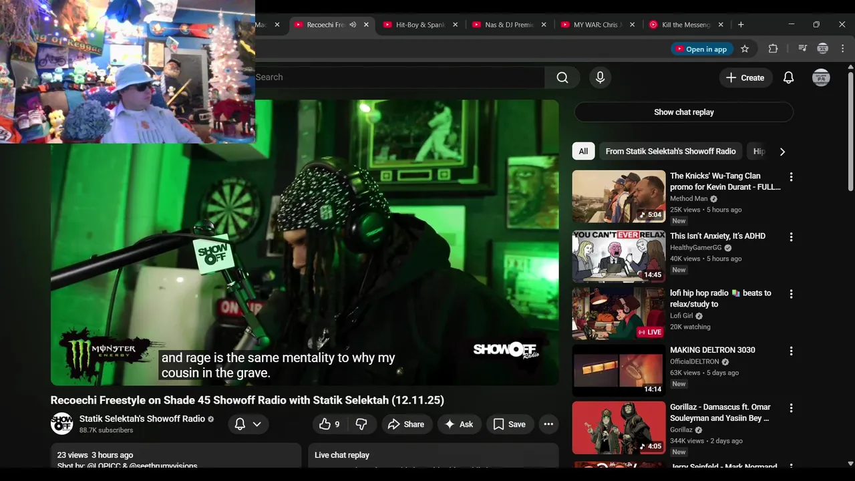Click the search magnifier button
855x481 pixels.
click(562, 77)
